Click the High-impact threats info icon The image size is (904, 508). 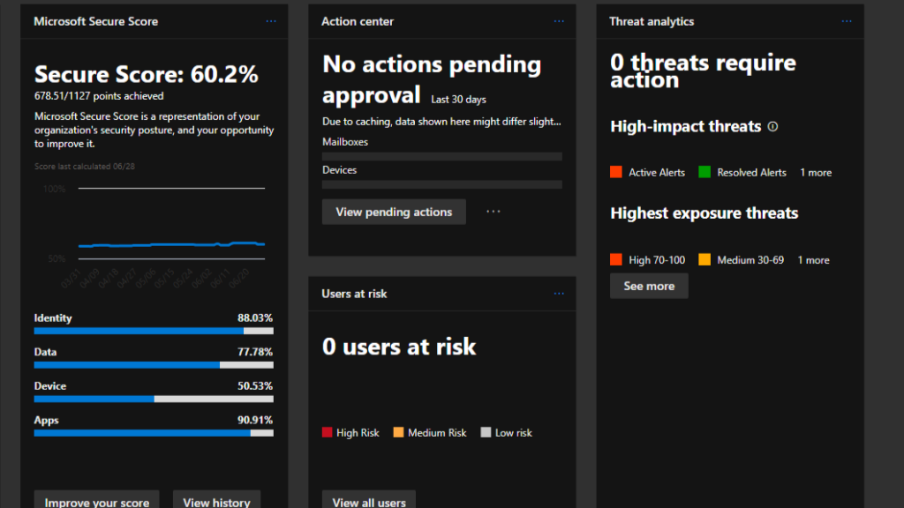pos(772,127)
